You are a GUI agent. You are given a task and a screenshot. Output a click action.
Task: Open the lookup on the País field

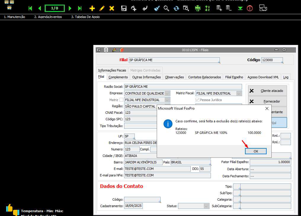210,164
